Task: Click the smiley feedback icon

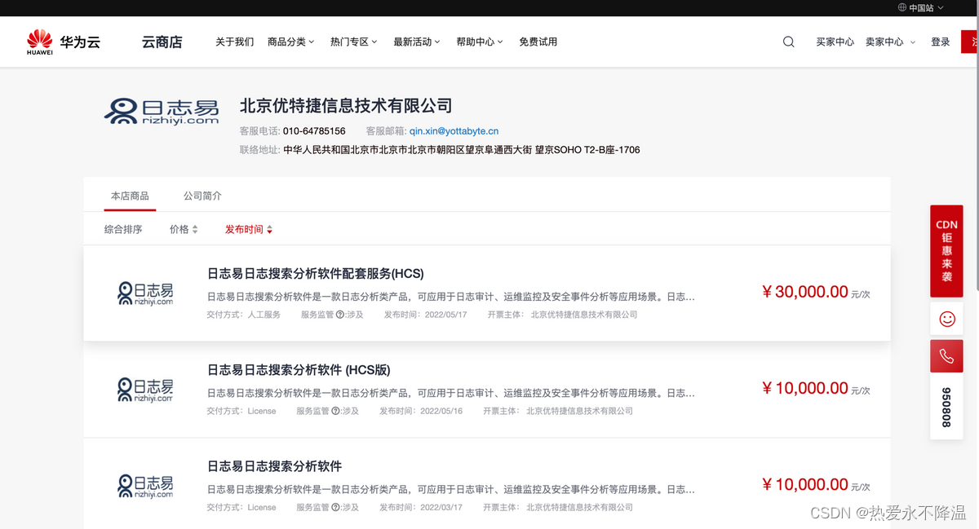Action: (x=946, y=319)
